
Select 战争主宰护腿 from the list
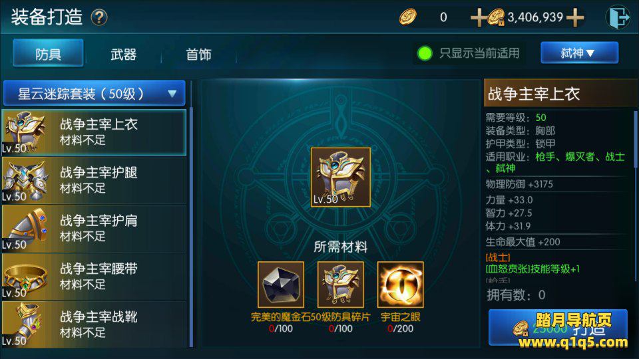click(x=94, y=180)
